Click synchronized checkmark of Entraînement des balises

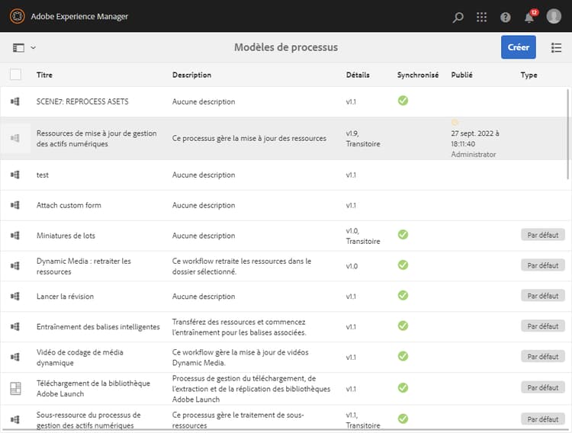click(403, 326)
